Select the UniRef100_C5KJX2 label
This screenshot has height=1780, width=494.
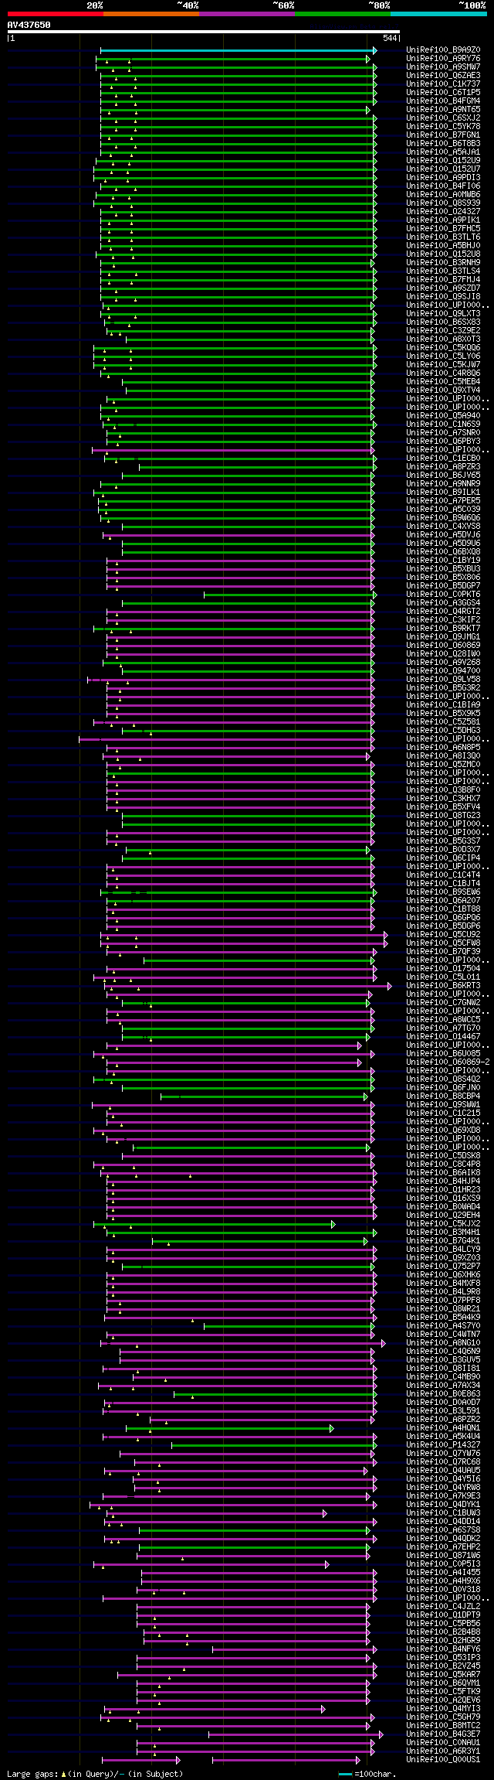coord(443,1224)
